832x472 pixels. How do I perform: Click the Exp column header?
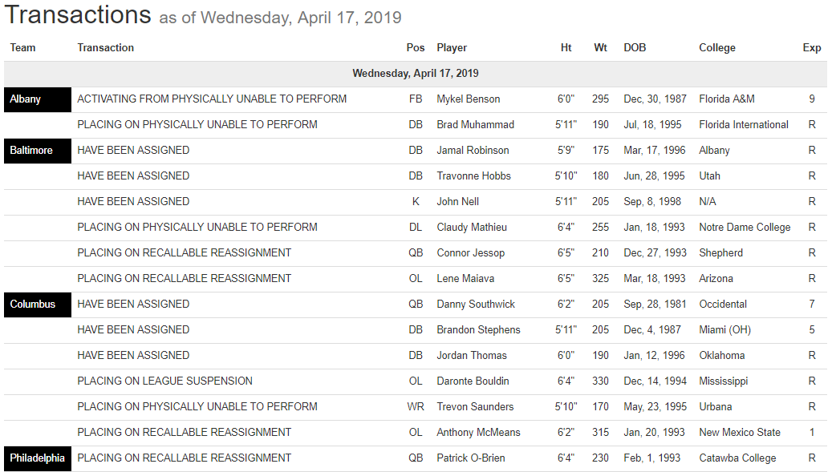coord(812,48)
